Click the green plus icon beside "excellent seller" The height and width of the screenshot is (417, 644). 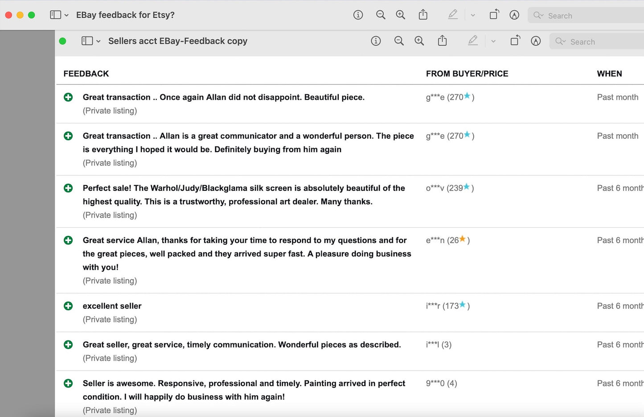[x=68, y=306]
